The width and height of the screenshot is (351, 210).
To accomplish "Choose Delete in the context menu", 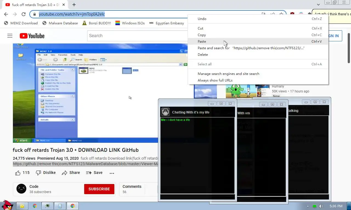I will click(x=258, y=55).
